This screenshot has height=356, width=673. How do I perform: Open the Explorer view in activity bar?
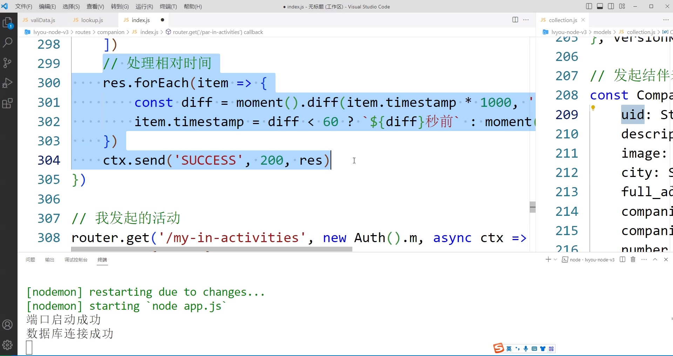8,23
